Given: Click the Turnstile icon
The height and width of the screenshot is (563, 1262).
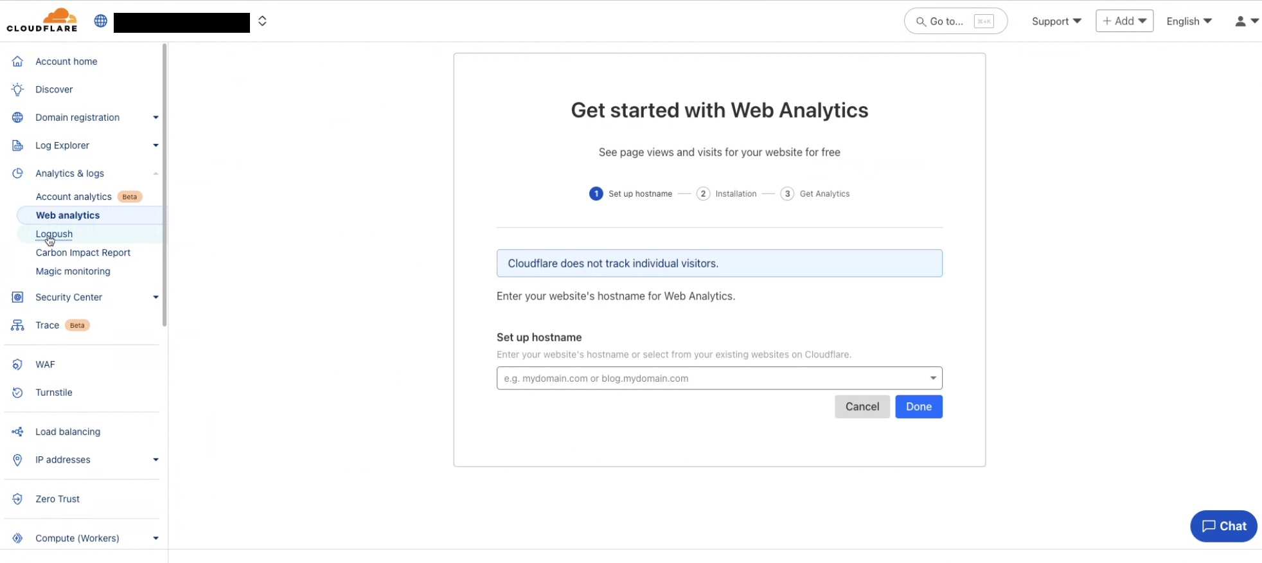Looking at the screenshot, I should coord(18,393).
